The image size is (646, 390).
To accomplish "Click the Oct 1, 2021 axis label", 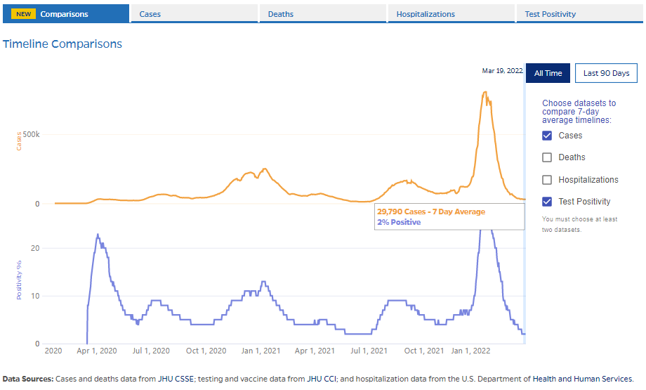I will coord(424,351).
